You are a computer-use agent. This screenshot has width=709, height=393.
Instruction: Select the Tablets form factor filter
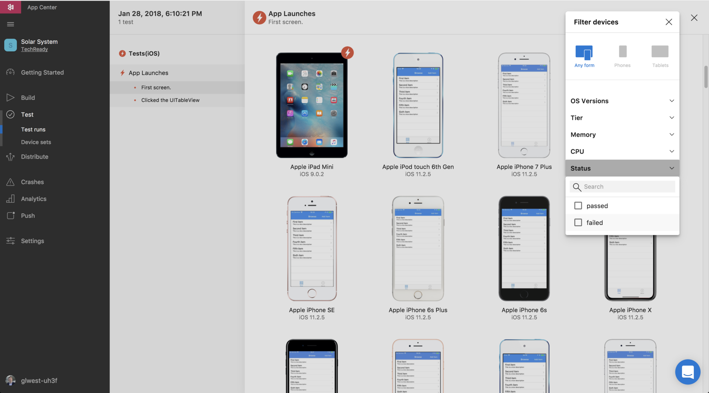(x=660, y=56)
